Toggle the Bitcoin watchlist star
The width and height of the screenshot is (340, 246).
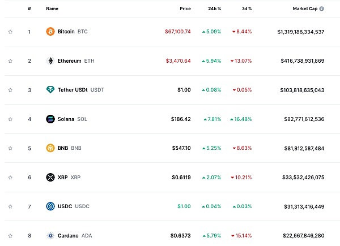[10, 32]
